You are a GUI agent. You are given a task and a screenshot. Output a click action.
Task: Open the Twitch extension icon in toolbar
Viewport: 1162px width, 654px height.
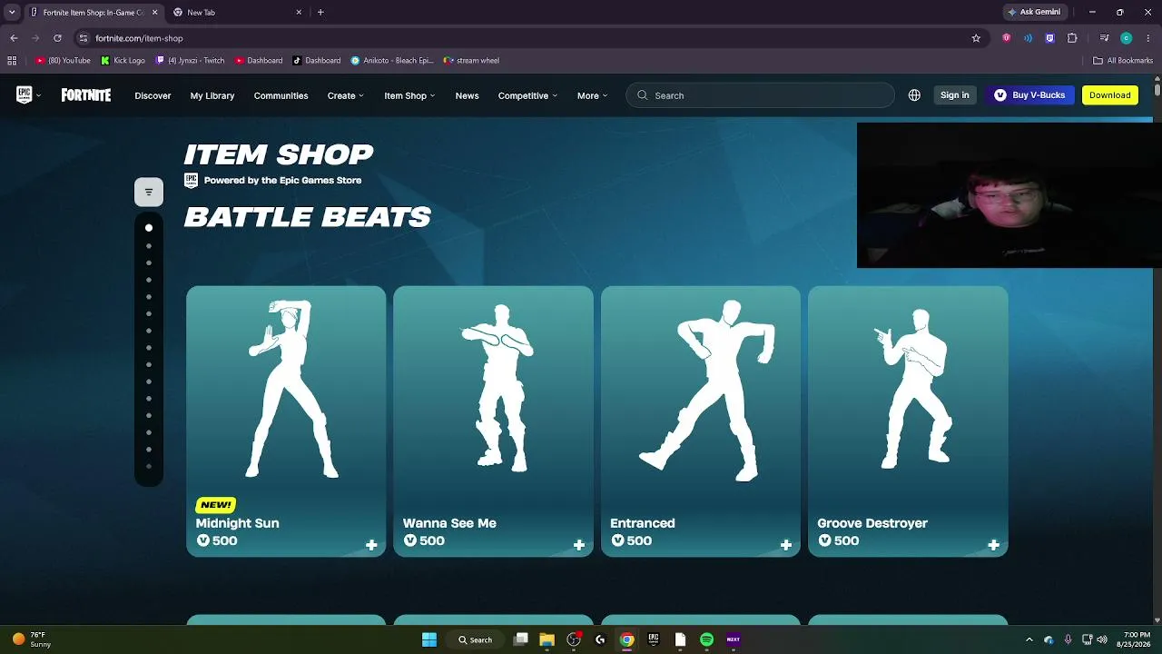point(1049,38)
